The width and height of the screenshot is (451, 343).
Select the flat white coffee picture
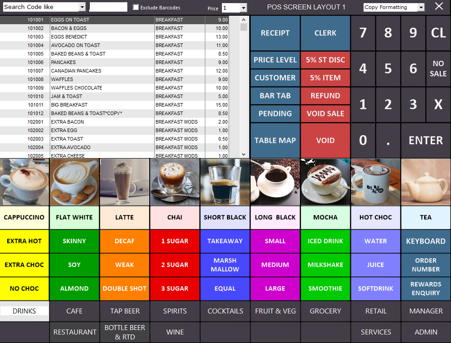point(74,182)
